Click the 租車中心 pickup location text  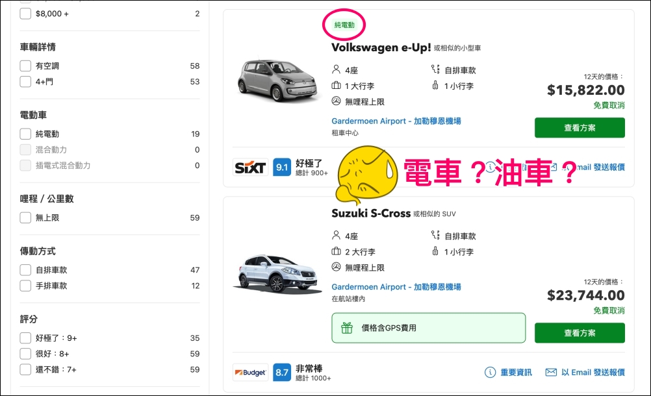point(345,133)
